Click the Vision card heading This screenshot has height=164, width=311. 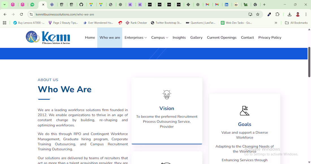click(167, 108)
